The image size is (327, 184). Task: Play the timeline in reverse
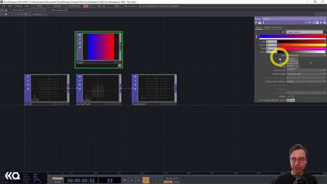point(138,180)
